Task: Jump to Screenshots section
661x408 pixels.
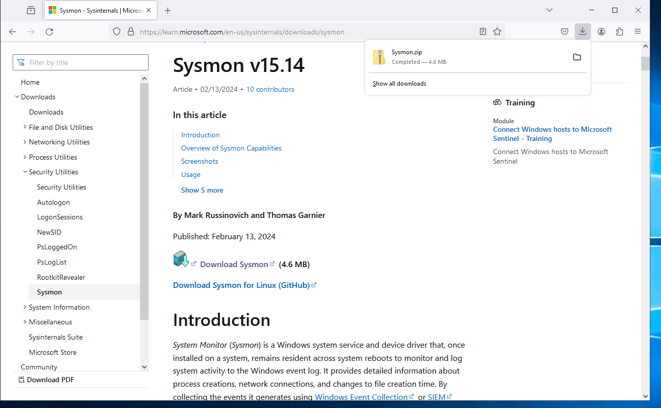Action: coord(199,161)
